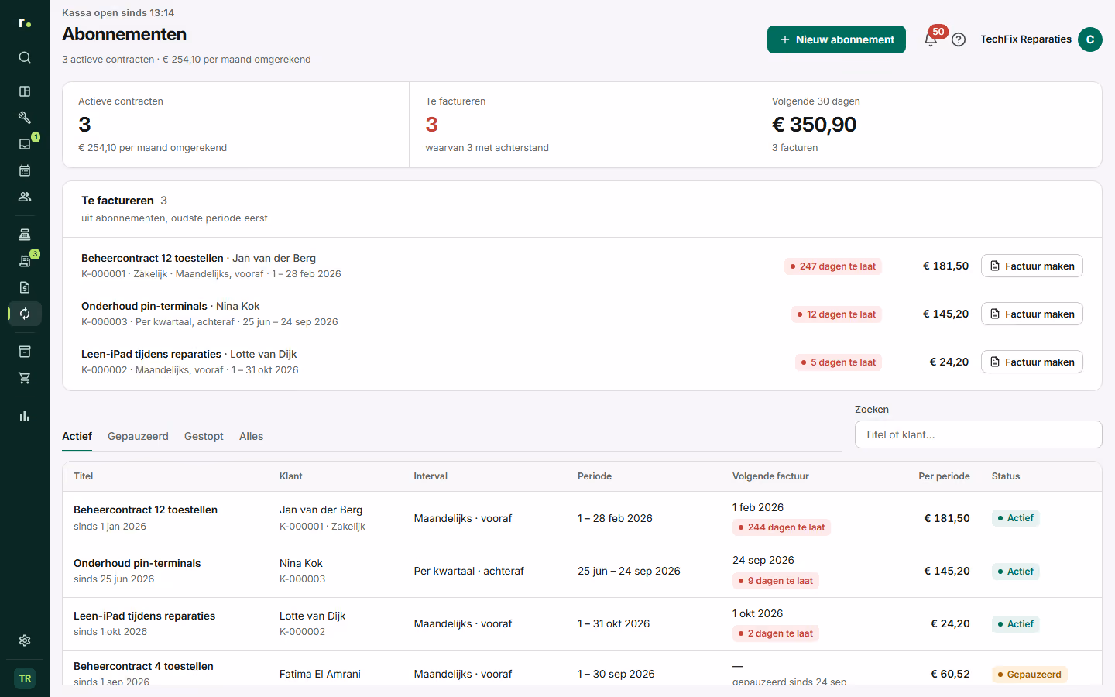1115x697 pixels.
Task: Open the calendar icon in sidebar
Action: pos(25,170)
